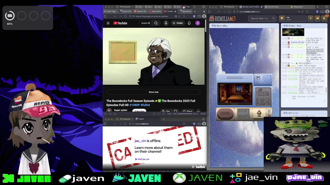Open Twitch player settings gear
This screenshot has height=185, width=330.
point(193,167)
